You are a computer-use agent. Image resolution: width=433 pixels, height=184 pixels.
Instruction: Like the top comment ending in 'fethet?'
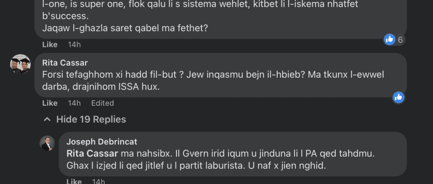click(50, 45)
